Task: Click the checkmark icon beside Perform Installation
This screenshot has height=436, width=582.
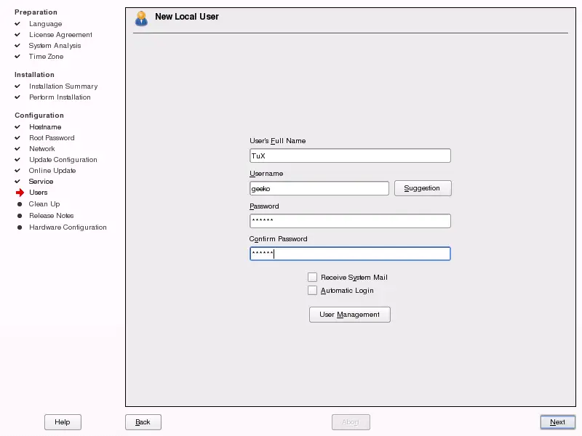Action: point(17,97)
